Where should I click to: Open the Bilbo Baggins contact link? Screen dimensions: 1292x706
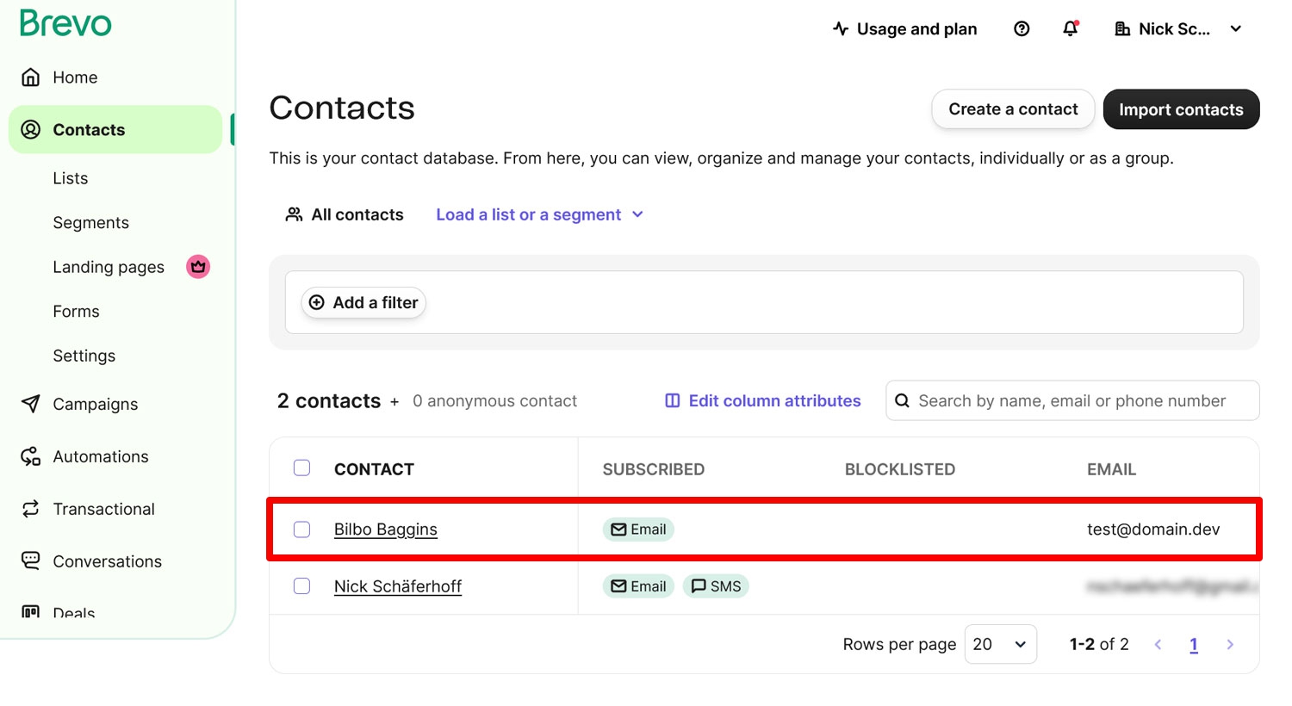pos(386,529)
